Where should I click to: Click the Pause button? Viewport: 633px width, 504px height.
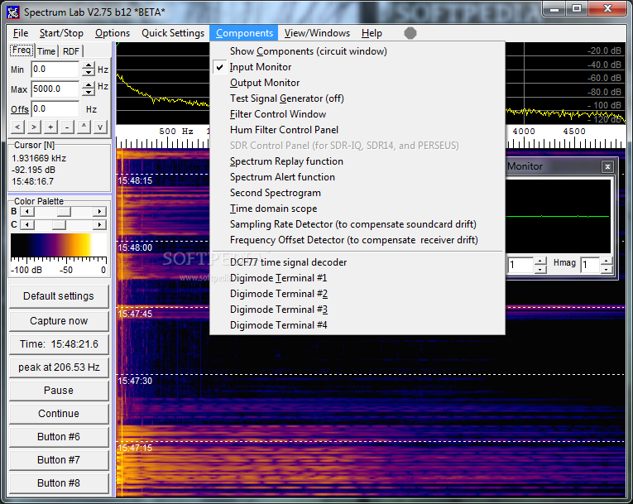click(x=59, y=391)
